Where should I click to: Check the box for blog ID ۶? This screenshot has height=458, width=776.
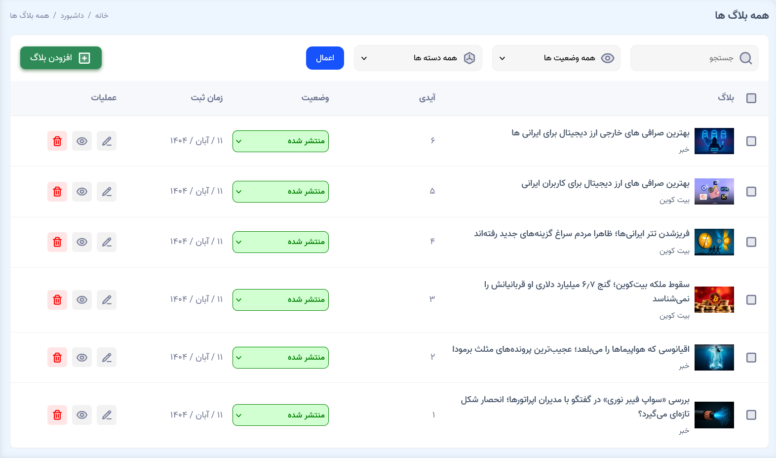751,141
